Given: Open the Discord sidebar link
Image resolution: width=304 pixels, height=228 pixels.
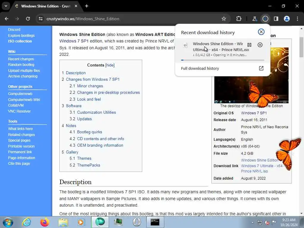Looking at the screenshot, I should click(14, 29).
